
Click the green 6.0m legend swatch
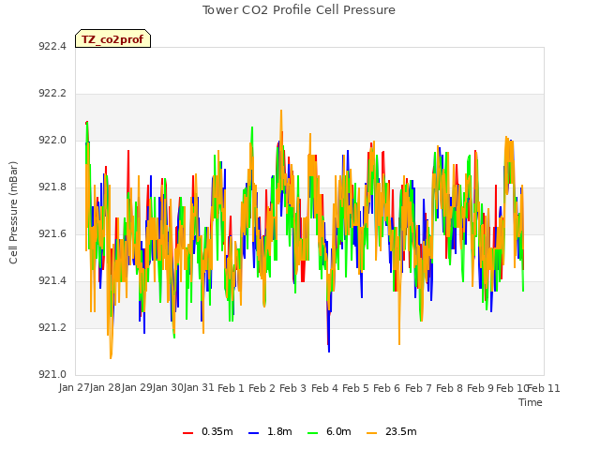(312, 433)
